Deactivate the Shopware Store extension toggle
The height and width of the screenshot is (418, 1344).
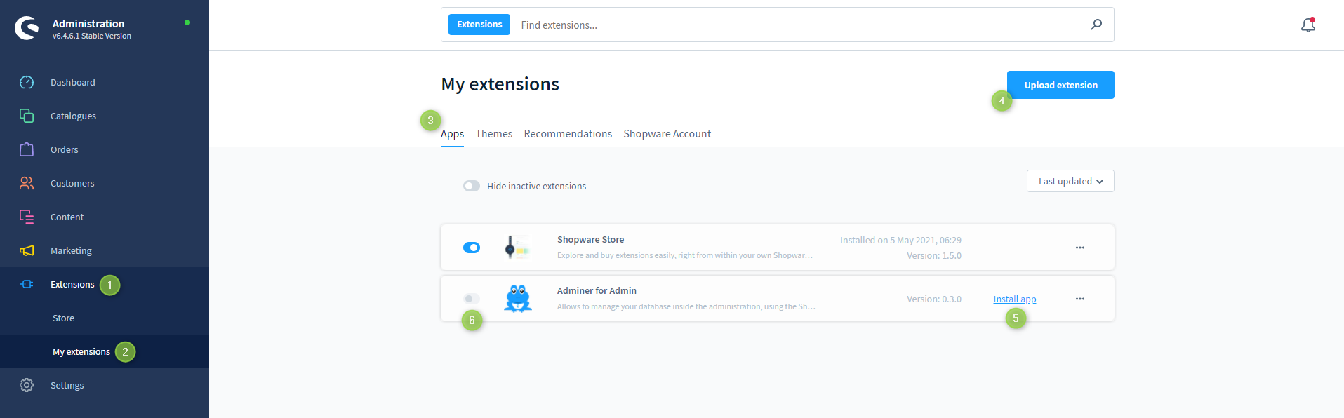click(x=472, y=248)
